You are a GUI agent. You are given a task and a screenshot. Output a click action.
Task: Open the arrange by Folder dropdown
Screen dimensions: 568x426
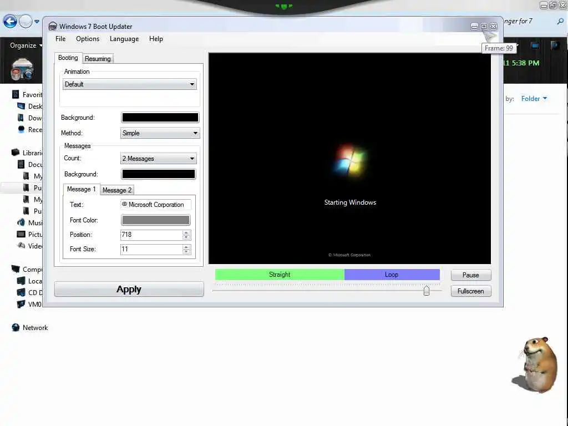[x=534, y=99]
